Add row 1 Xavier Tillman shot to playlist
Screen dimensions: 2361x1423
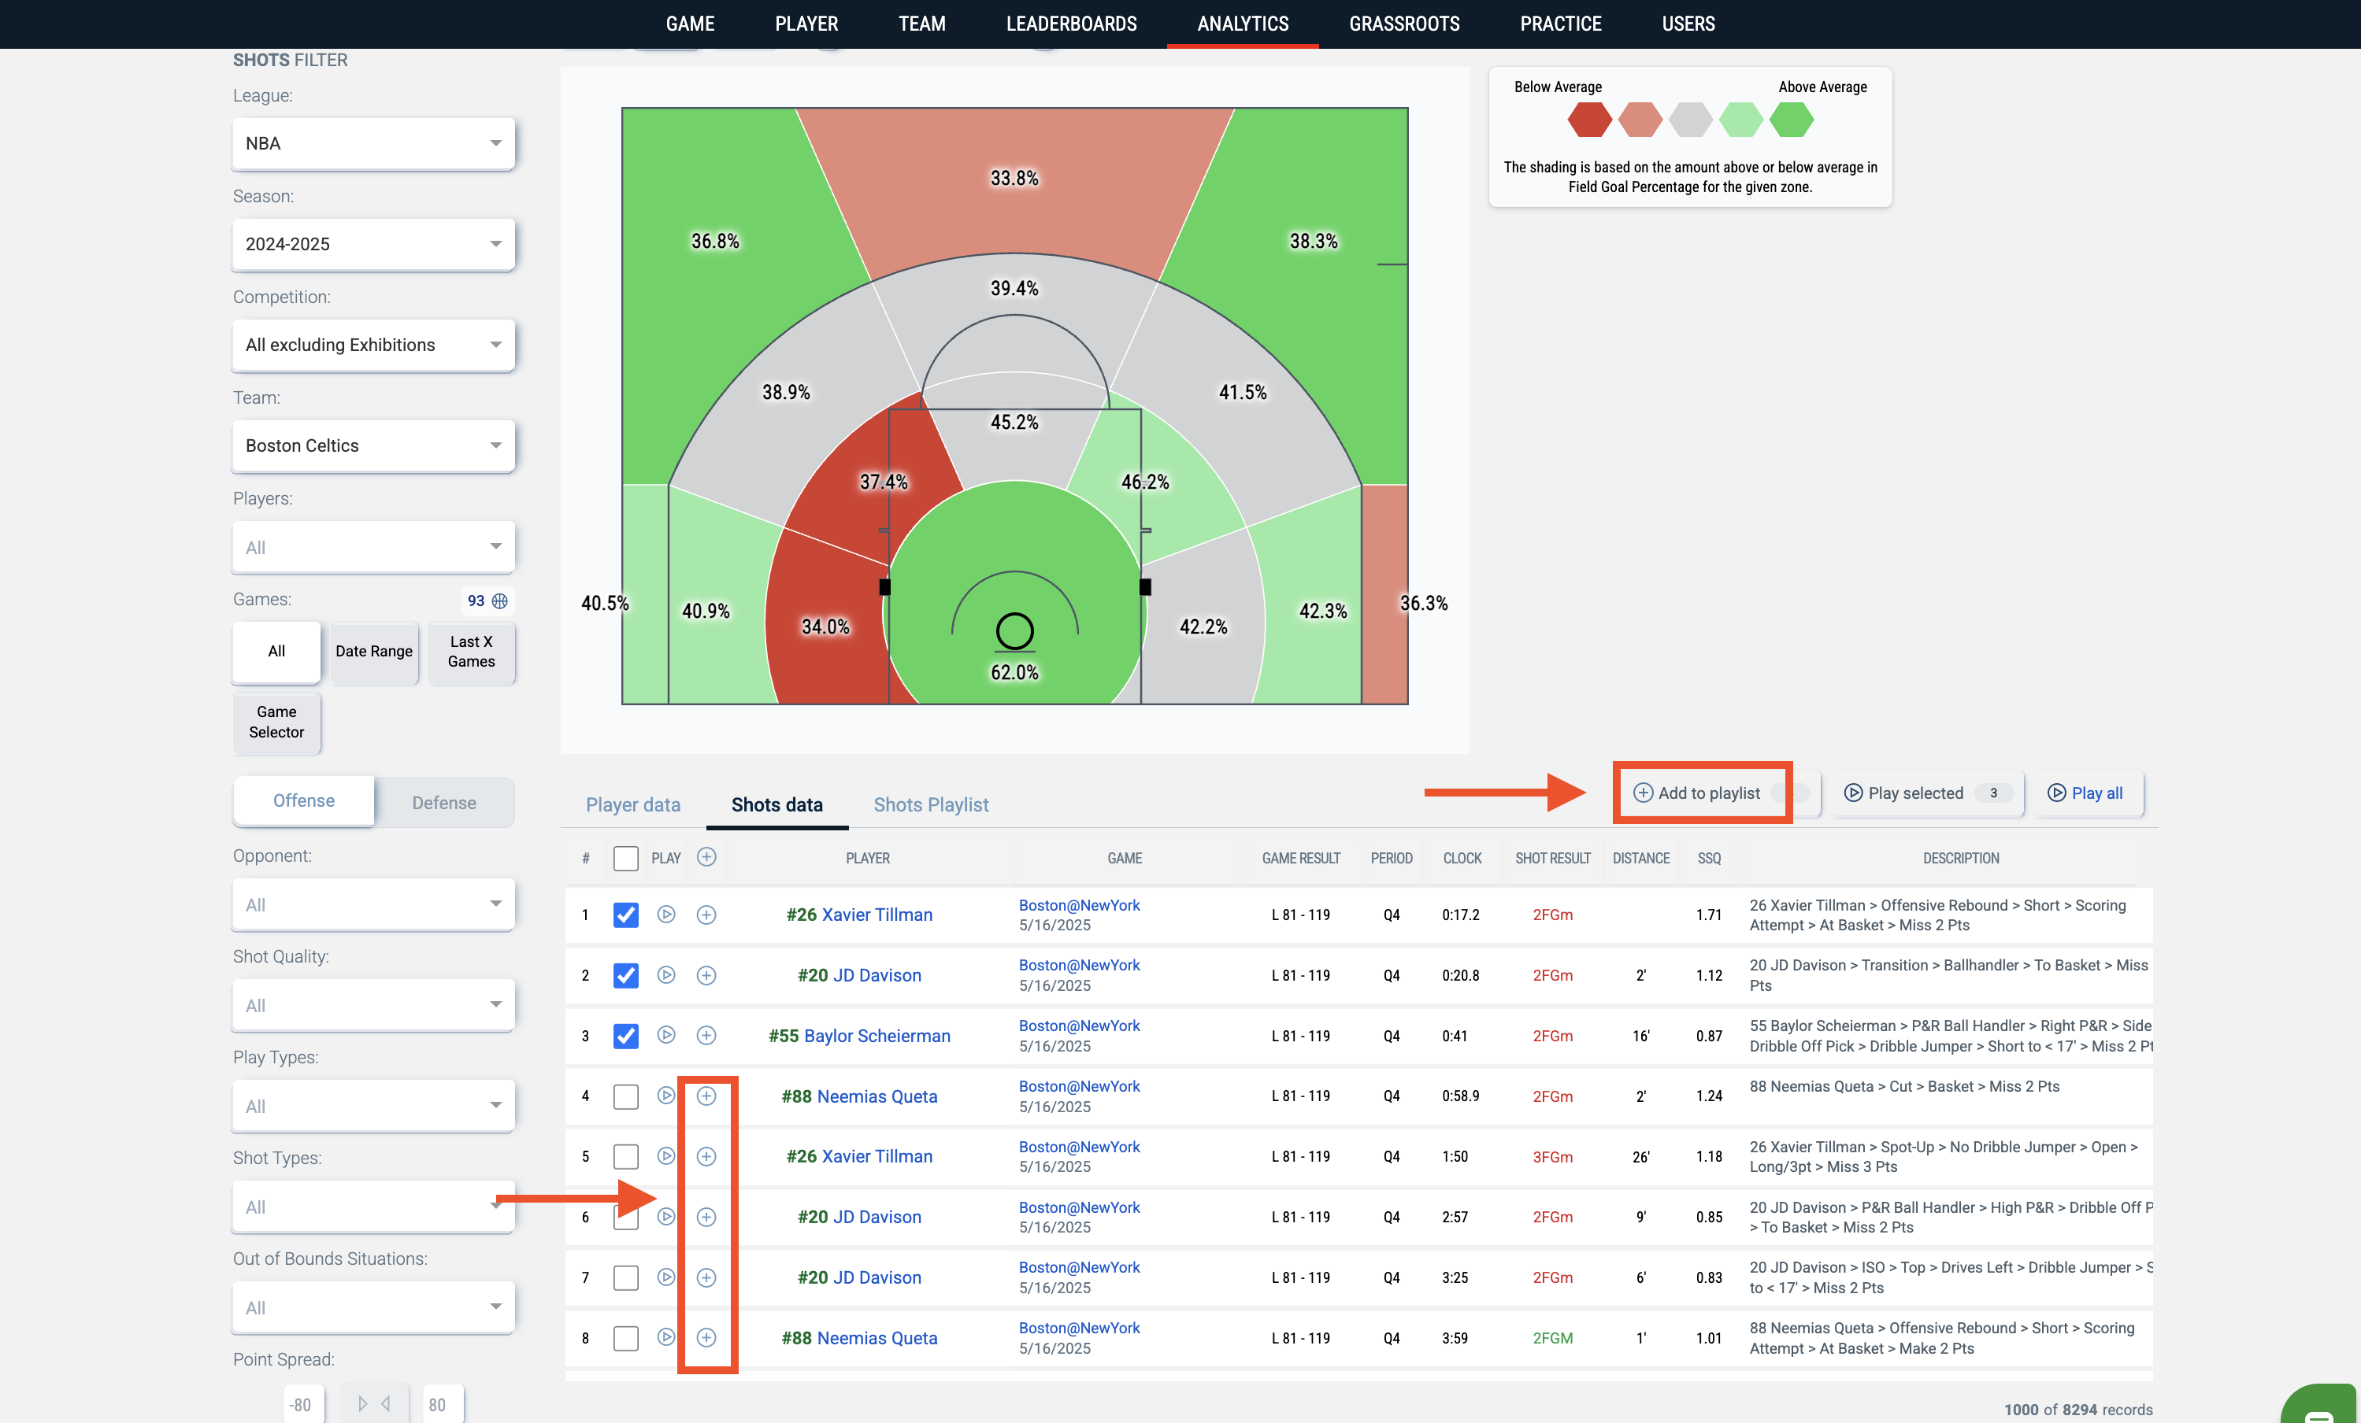(x=706, y=915)
